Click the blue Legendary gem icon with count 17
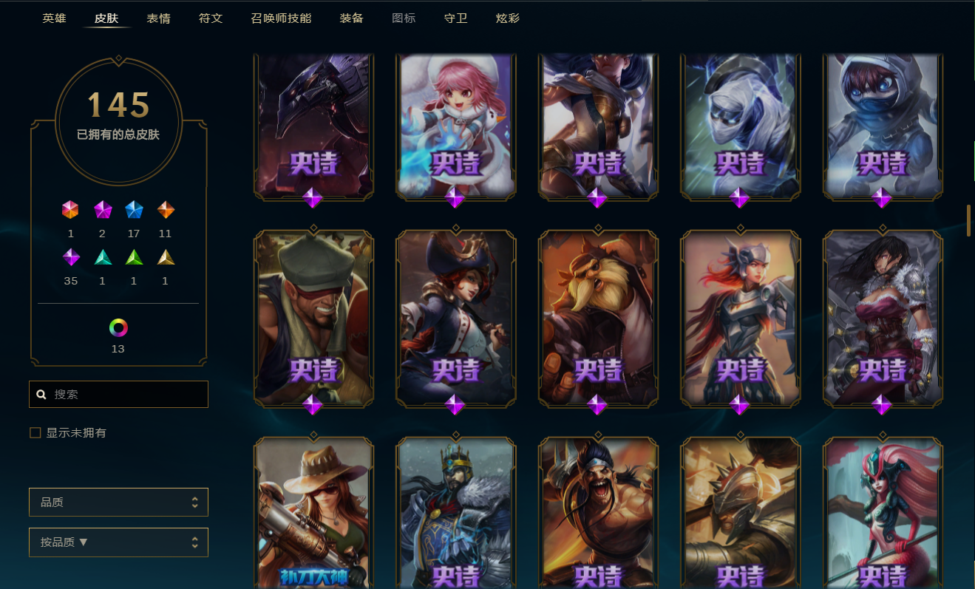Screen dimensions: 975x589 click(134, 210)
